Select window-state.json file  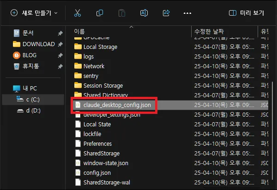click(x=106, y=163)
